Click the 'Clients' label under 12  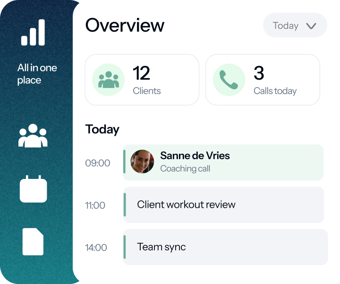click(147, 91)
